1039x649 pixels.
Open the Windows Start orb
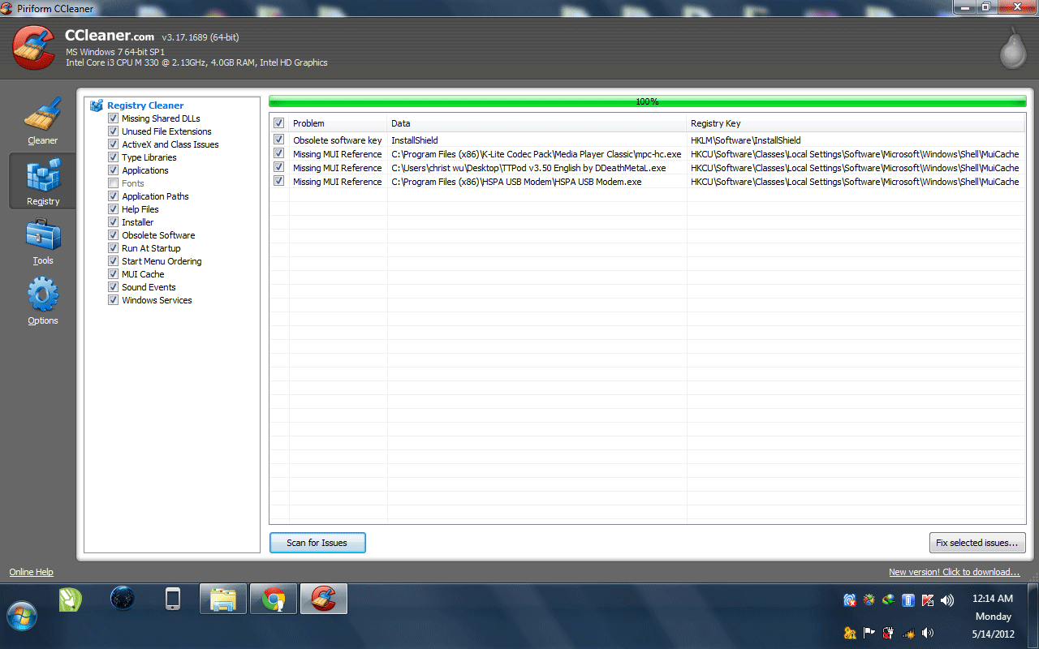click(22, 616)
